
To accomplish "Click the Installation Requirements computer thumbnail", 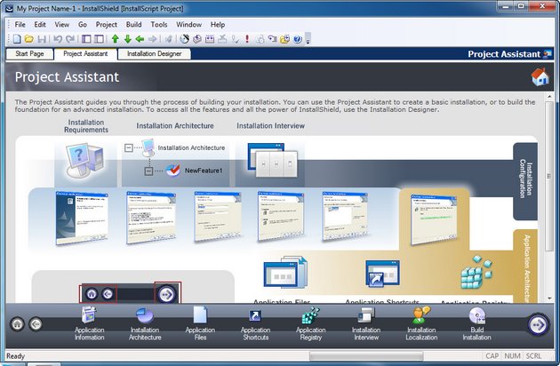I will pos(86,160).
